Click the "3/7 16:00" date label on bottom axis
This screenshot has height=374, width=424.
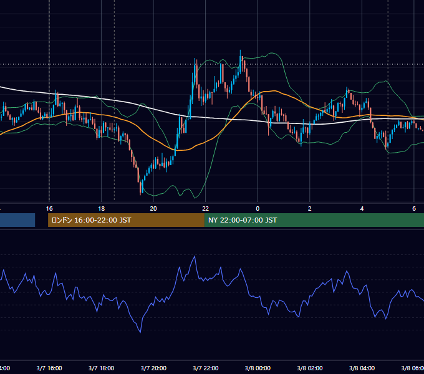click(x=49, y=368)
